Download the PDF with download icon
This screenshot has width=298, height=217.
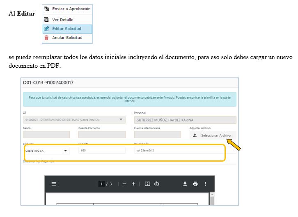(x=185, y=184)
